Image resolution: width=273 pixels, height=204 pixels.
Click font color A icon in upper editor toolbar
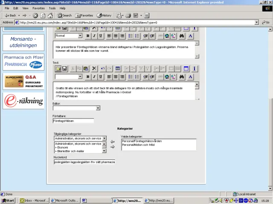click(191, 36)
